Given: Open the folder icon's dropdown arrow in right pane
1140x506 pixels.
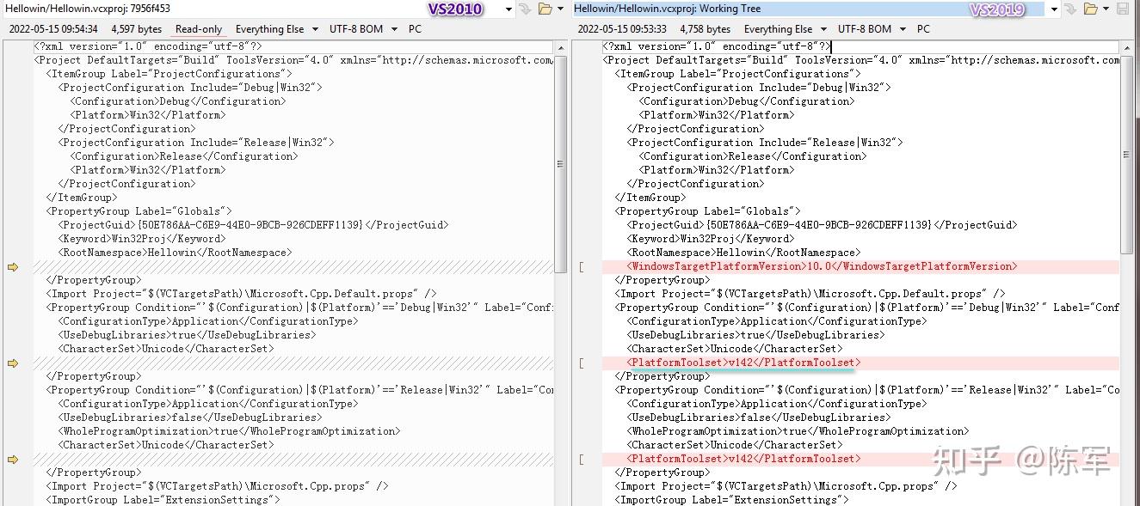Looking at the screenshot, I should pyautogui.click(x=1106, y=9).
